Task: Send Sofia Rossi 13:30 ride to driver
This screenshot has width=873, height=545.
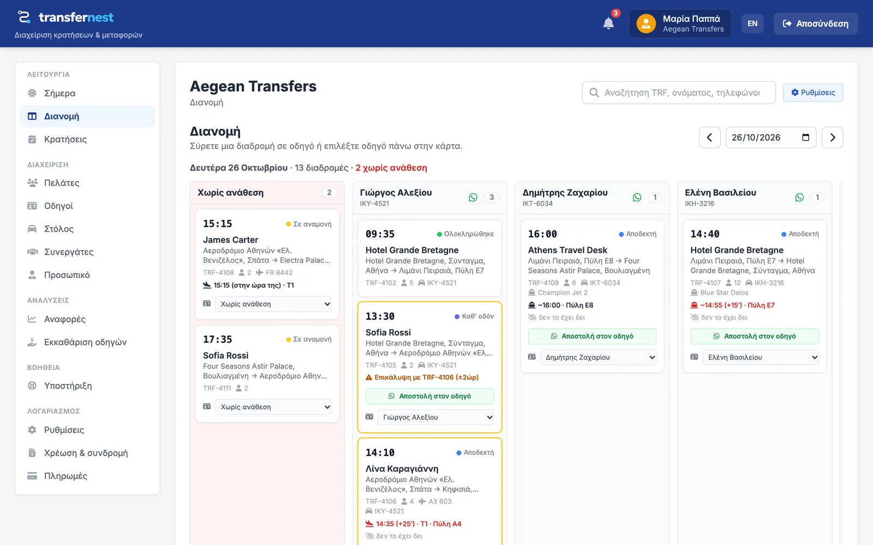Action: pyautogui.click(x=430, y=396)
